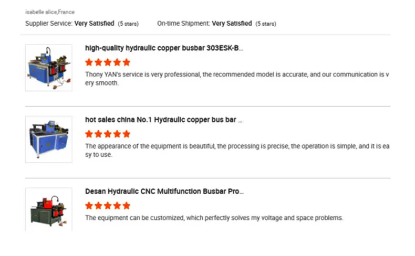Viewport: 415px width, 256px height.
Task: Click the first star of the hot sales china review
Action: click(89, 134)
